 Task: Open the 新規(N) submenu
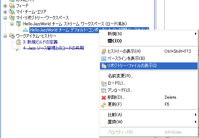(149, 34)
